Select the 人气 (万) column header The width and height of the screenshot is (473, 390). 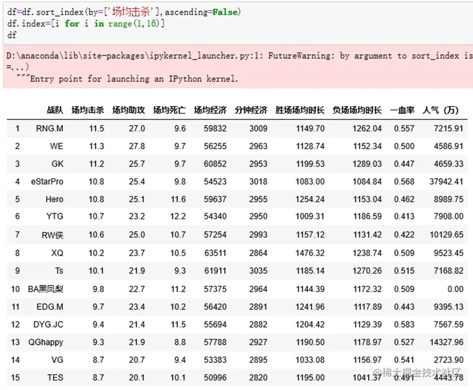pos(440,110)
